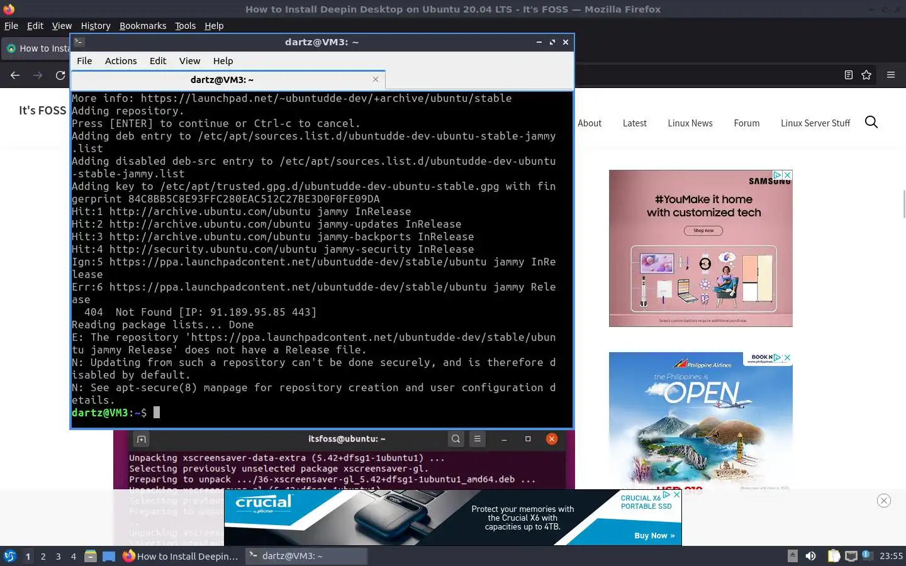The width and height of the screenshot is (906, 566).
Task: Bookmark this page with star icon
Action: point(866,75)
